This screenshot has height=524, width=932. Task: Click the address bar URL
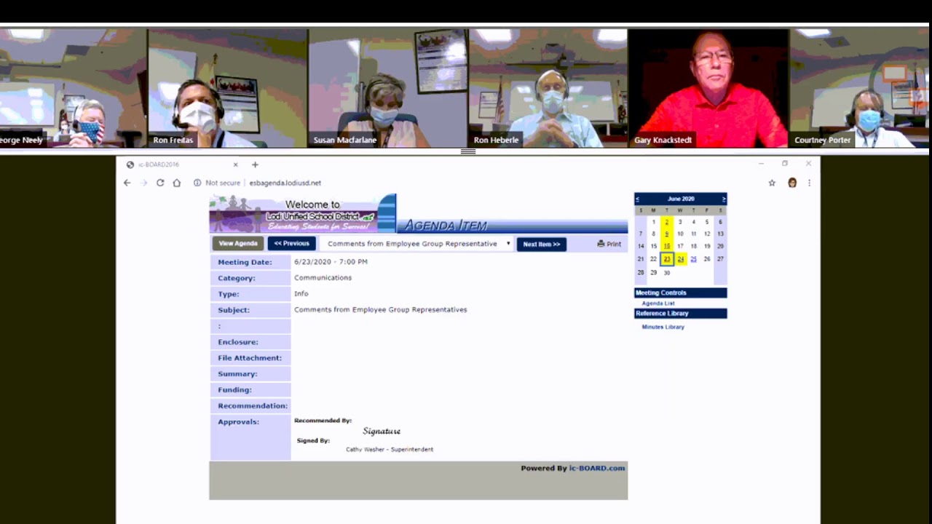(x=285, y=183)
